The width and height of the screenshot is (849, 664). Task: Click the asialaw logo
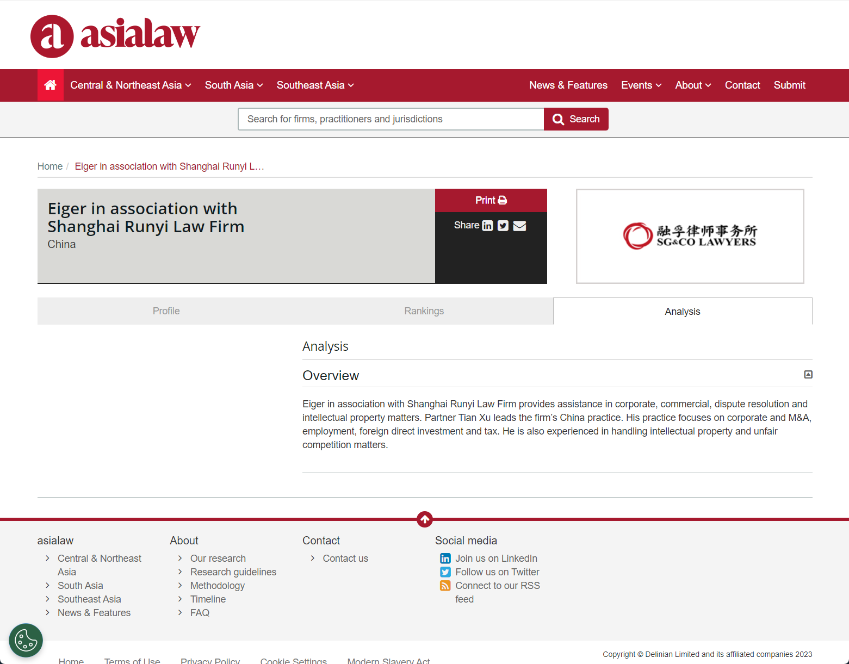click(x=115, y=36)
